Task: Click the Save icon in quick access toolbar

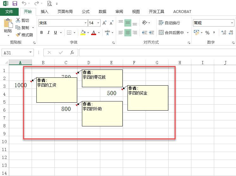Action: [15, 3]
